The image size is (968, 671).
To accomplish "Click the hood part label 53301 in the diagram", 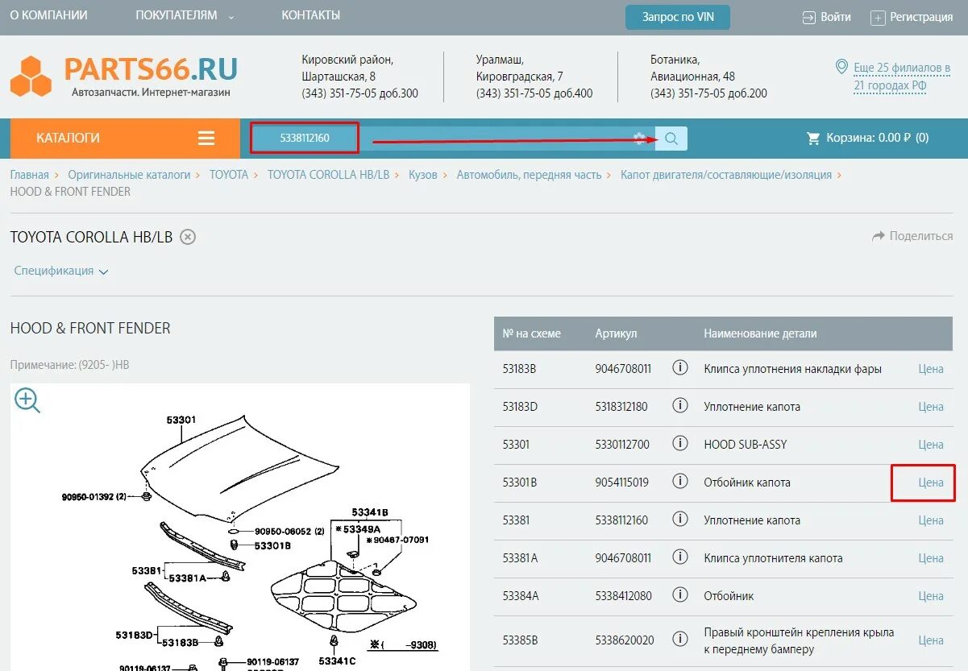I will click(x=181, y=420).
